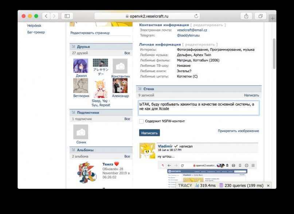The image size is (294, 214).
Task: Open Sleep, Yay - Syu, Repeat avatar
Action: 100,88
